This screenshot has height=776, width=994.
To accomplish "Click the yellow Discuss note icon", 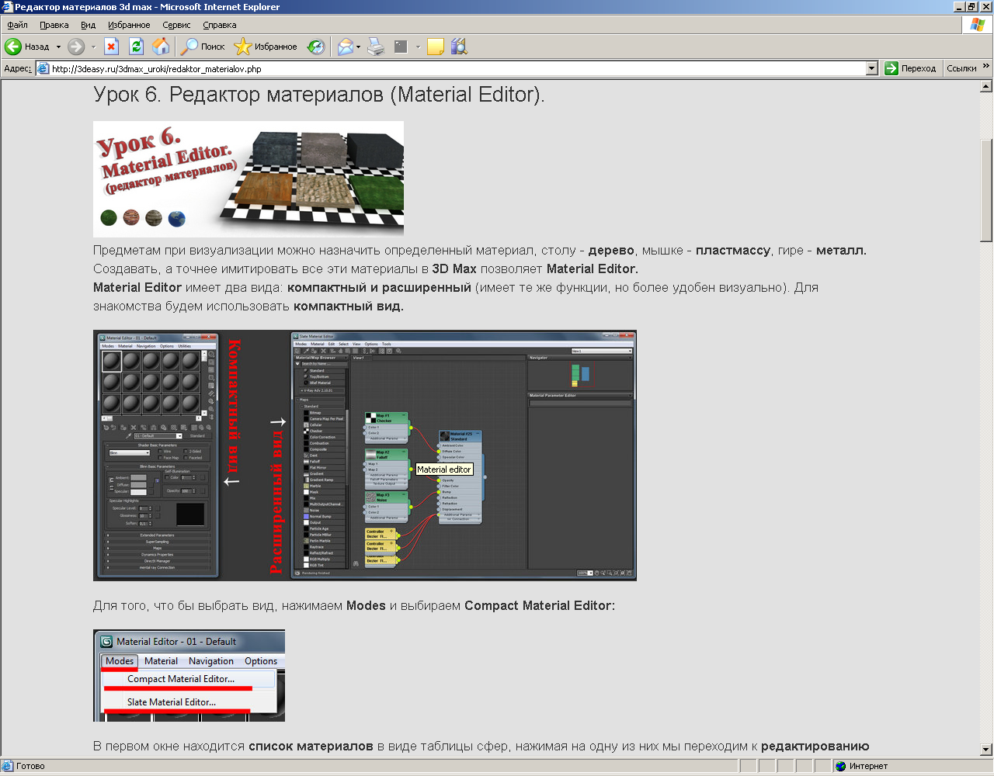I will [436, 47].
